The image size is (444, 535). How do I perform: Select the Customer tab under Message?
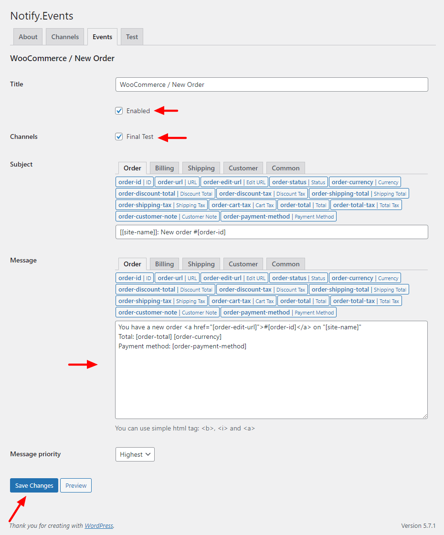[243, 264]
